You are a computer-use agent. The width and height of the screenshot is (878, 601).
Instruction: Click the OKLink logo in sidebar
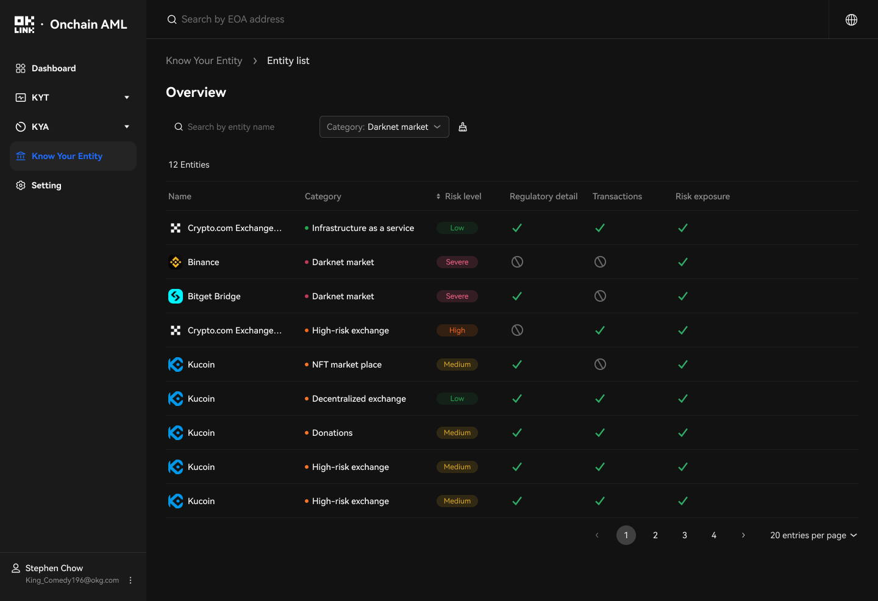coord(24,24)
